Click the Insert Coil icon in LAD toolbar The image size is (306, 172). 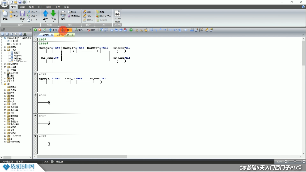coord(175,30)
